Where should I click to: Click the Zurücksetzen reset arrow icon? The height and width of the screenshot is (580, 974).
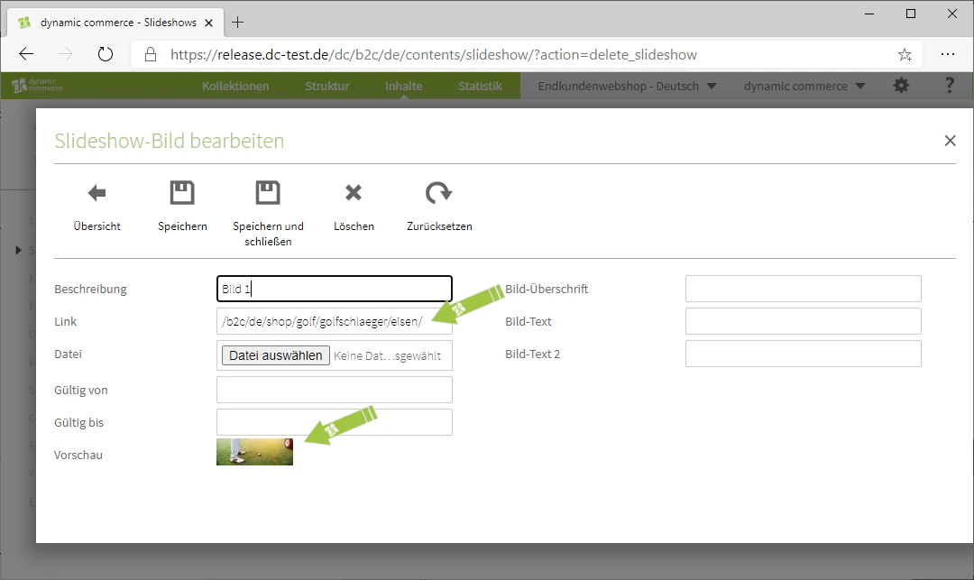point(438,193)
